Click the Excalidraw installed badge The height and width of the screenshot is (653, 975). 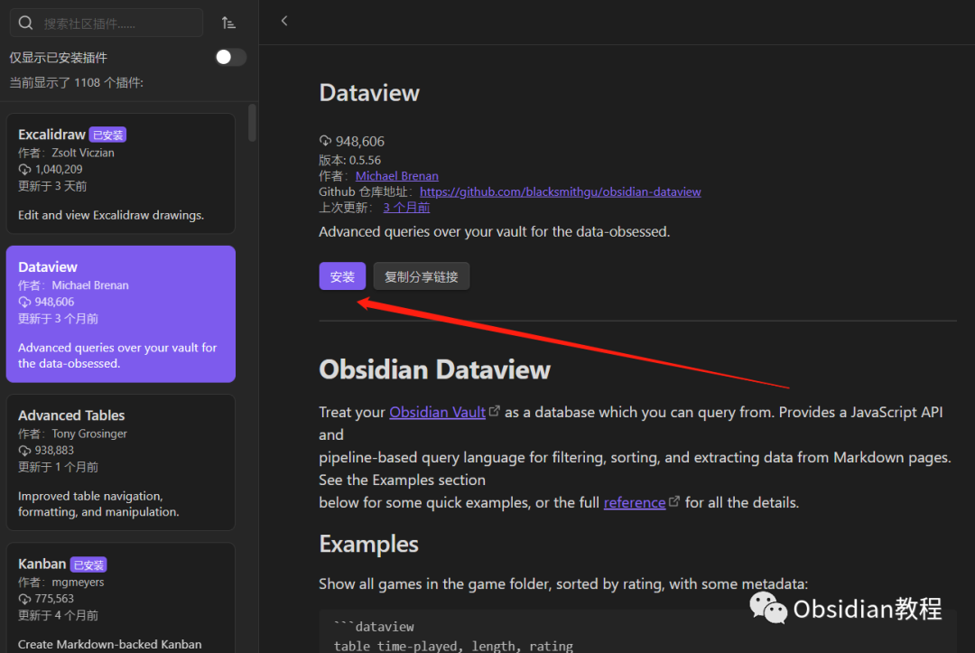[x=107, y=135]
